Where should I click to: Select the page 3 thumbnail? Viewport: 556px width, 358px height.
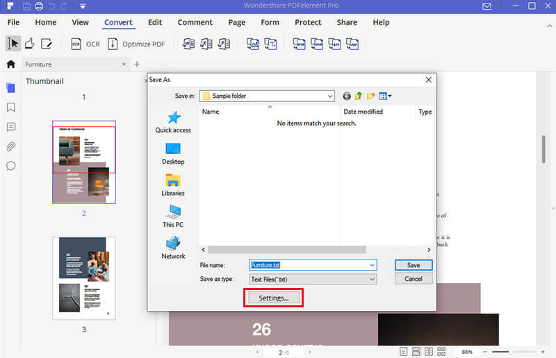click(84, 278)
